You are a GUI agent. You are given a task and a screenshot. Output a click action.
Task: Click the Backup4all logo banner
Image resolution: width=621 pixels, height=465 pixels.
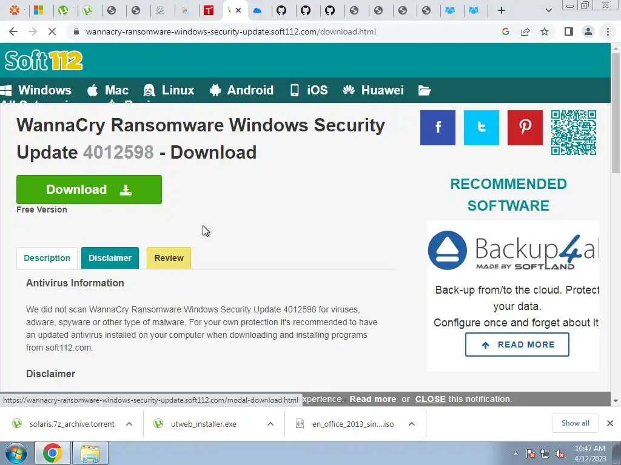pyautogui.click(x=513, y=250)
